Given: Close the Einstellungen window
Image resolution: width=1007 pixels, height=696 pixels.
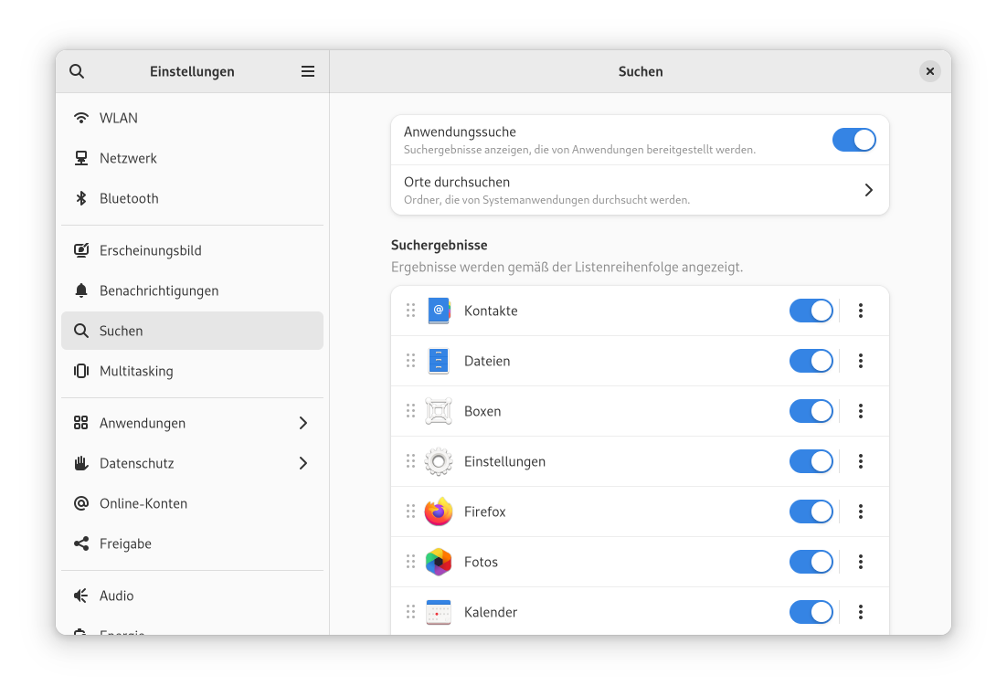Looking at the screenshot, I should click(x=929, y=71).
